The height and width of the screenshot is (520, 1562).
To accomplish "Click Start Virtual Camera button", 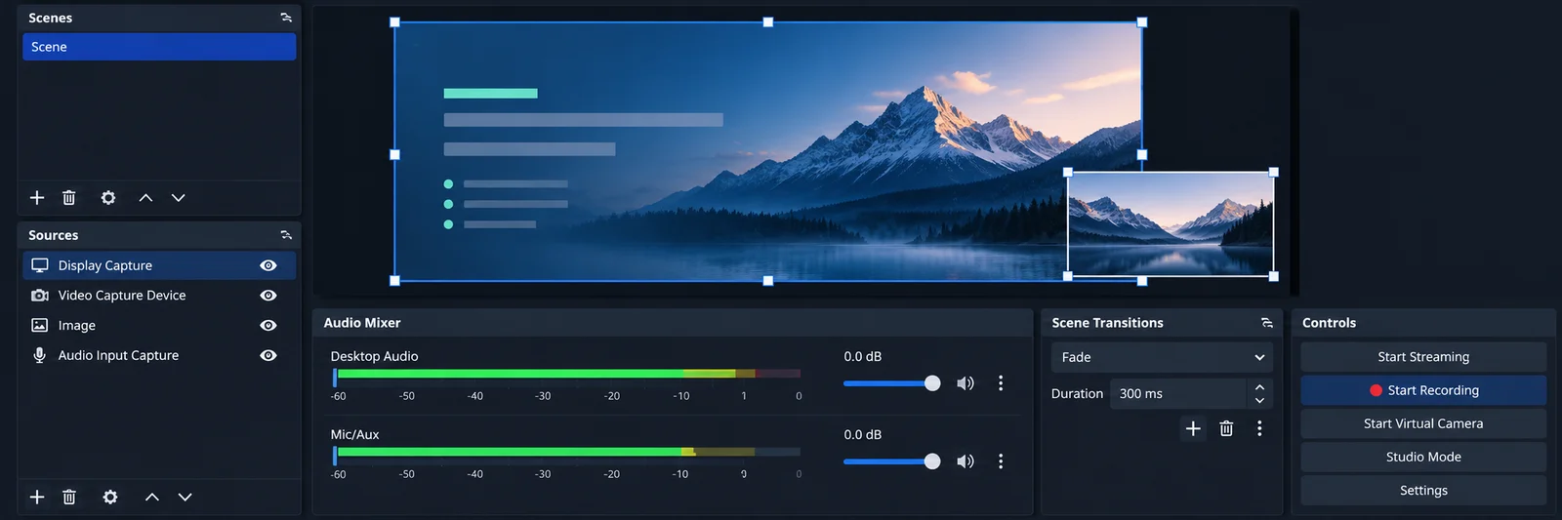I will 1423,423.
